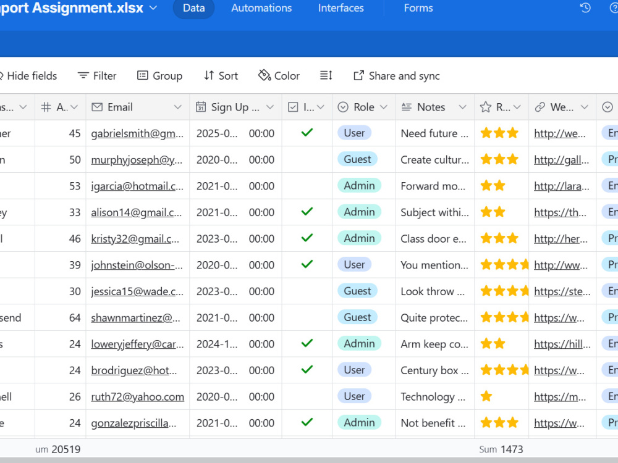Click the star rating in ruth72 row

(486, 396)
